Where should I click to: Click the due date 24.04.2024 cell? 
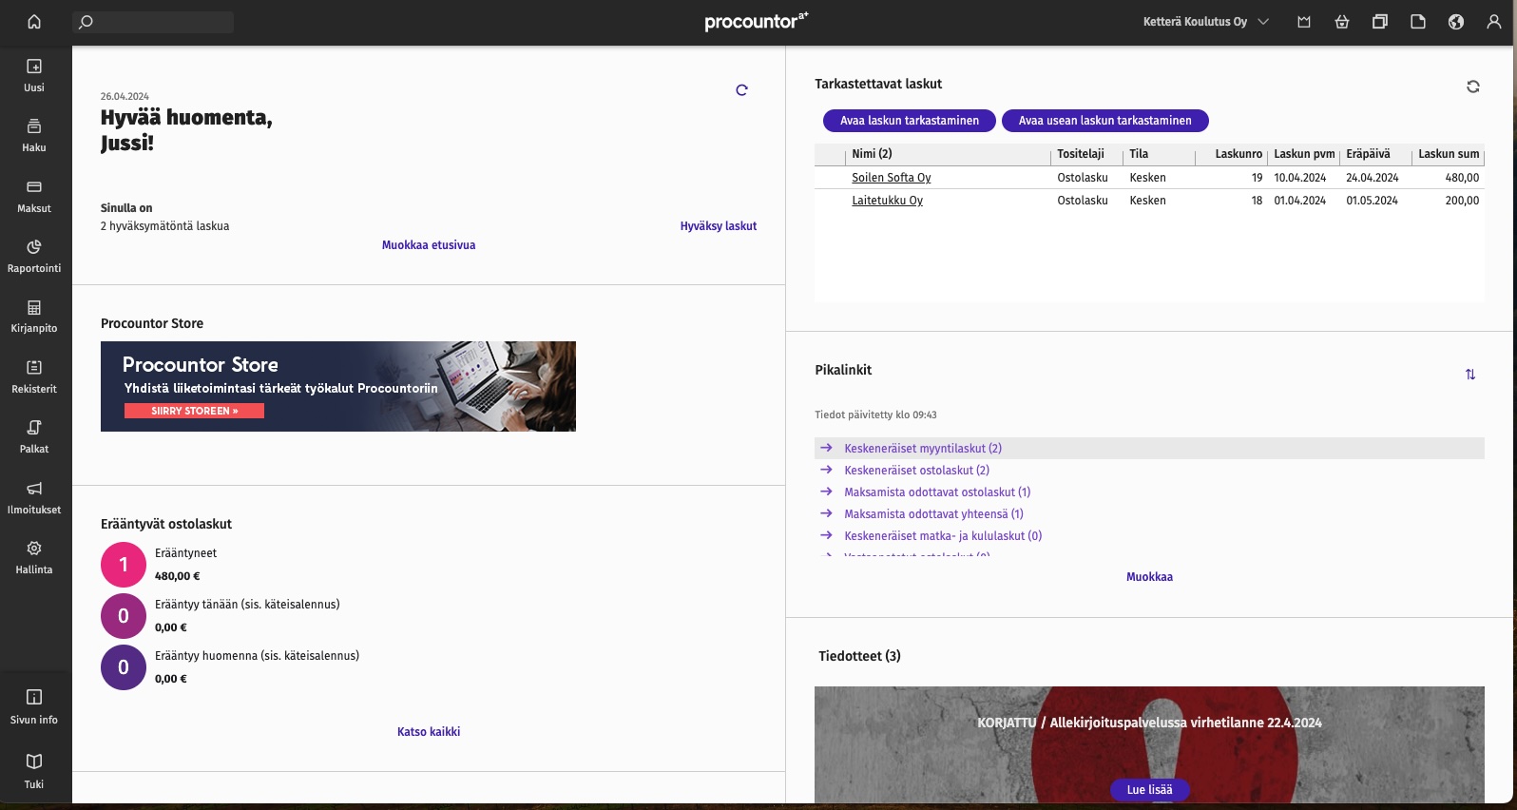click(x=1373, y=178)
